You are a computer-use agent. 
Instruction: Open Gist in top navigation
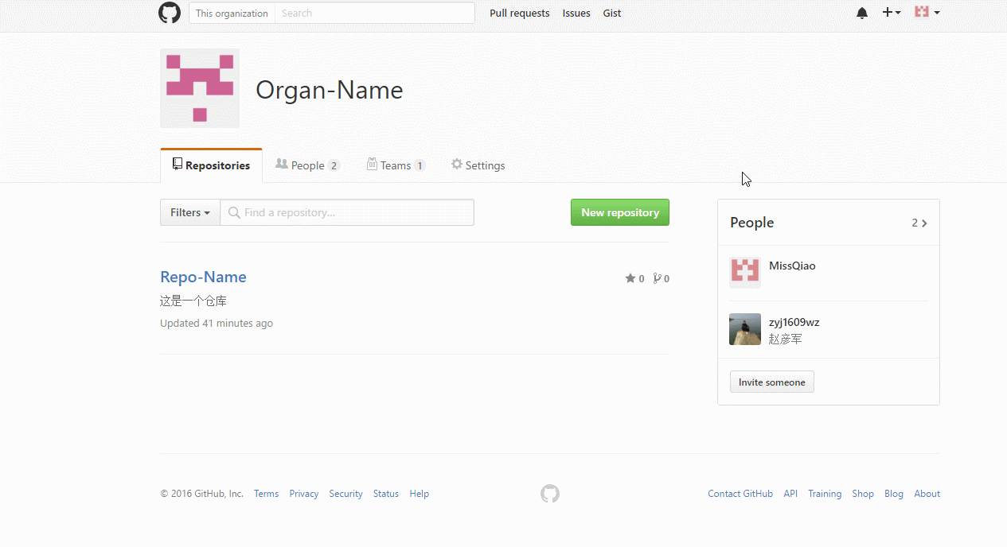[612, 13]
